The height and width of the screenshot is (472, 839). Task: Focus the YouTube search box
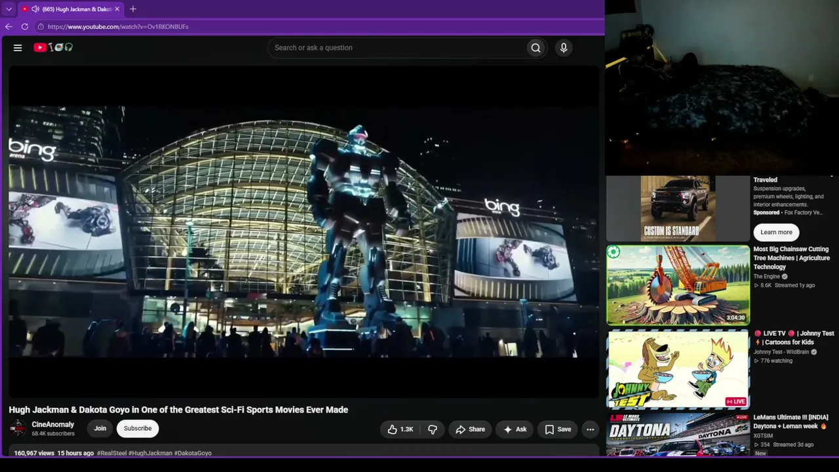pos(397,48)
